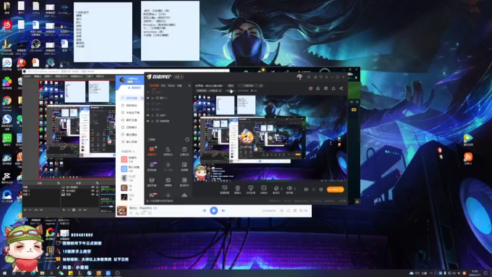The height and width of the screenshot is (277, 492).
Task: Toggle eye visibility of 图片 2 source
Action: point(148,98)
